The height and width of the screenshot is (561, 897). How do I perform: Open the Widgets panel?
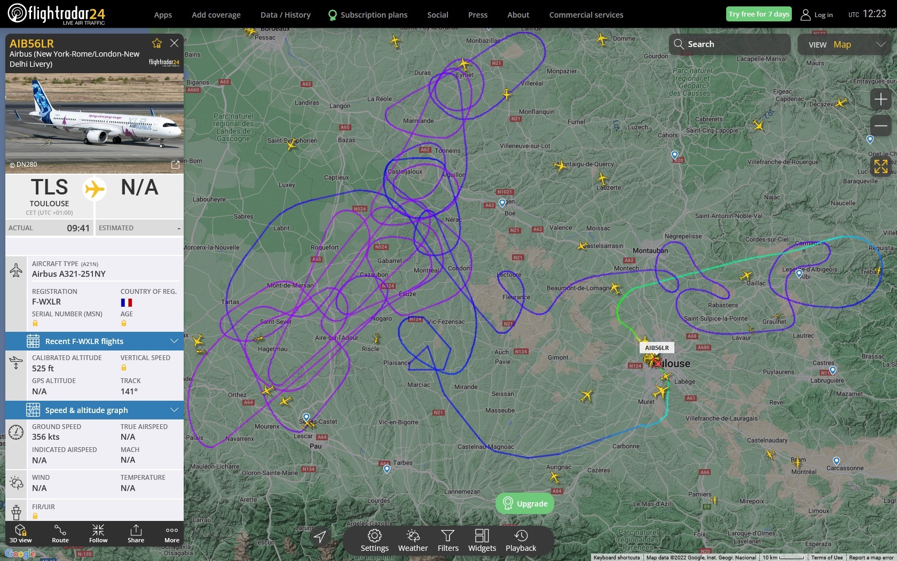(x=482, y=540)
